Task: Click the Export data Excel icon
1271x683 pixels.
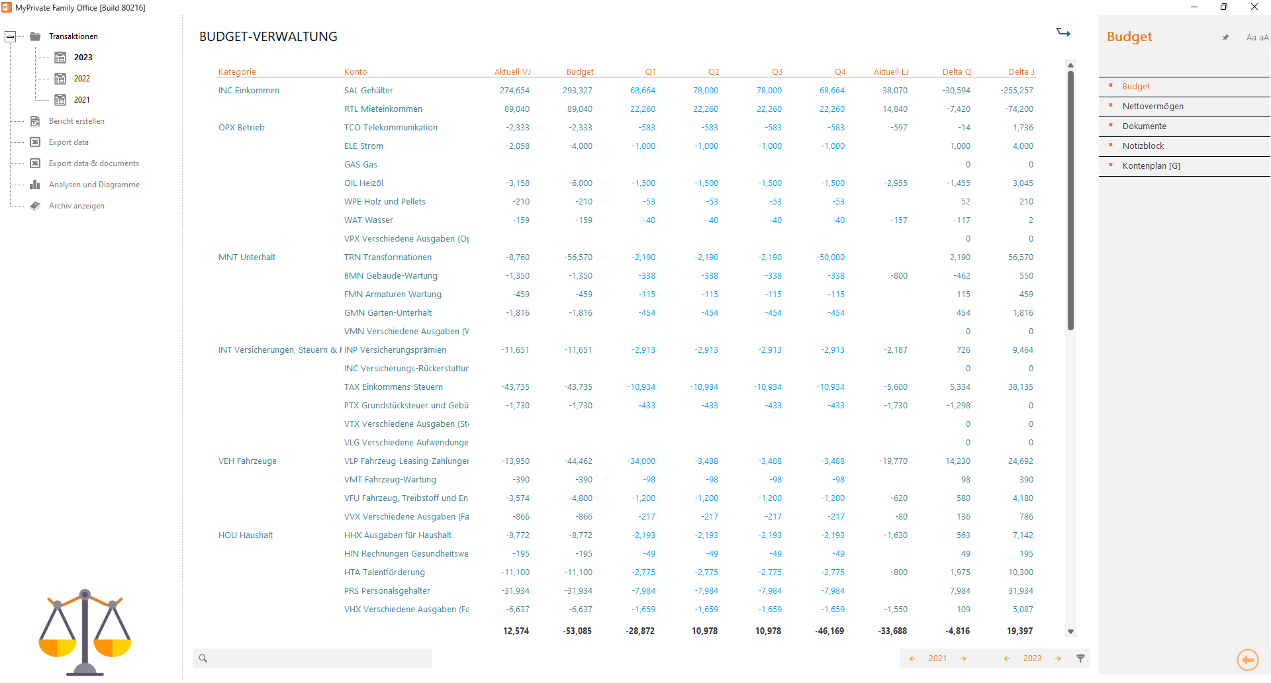Action: click(34, 142)
